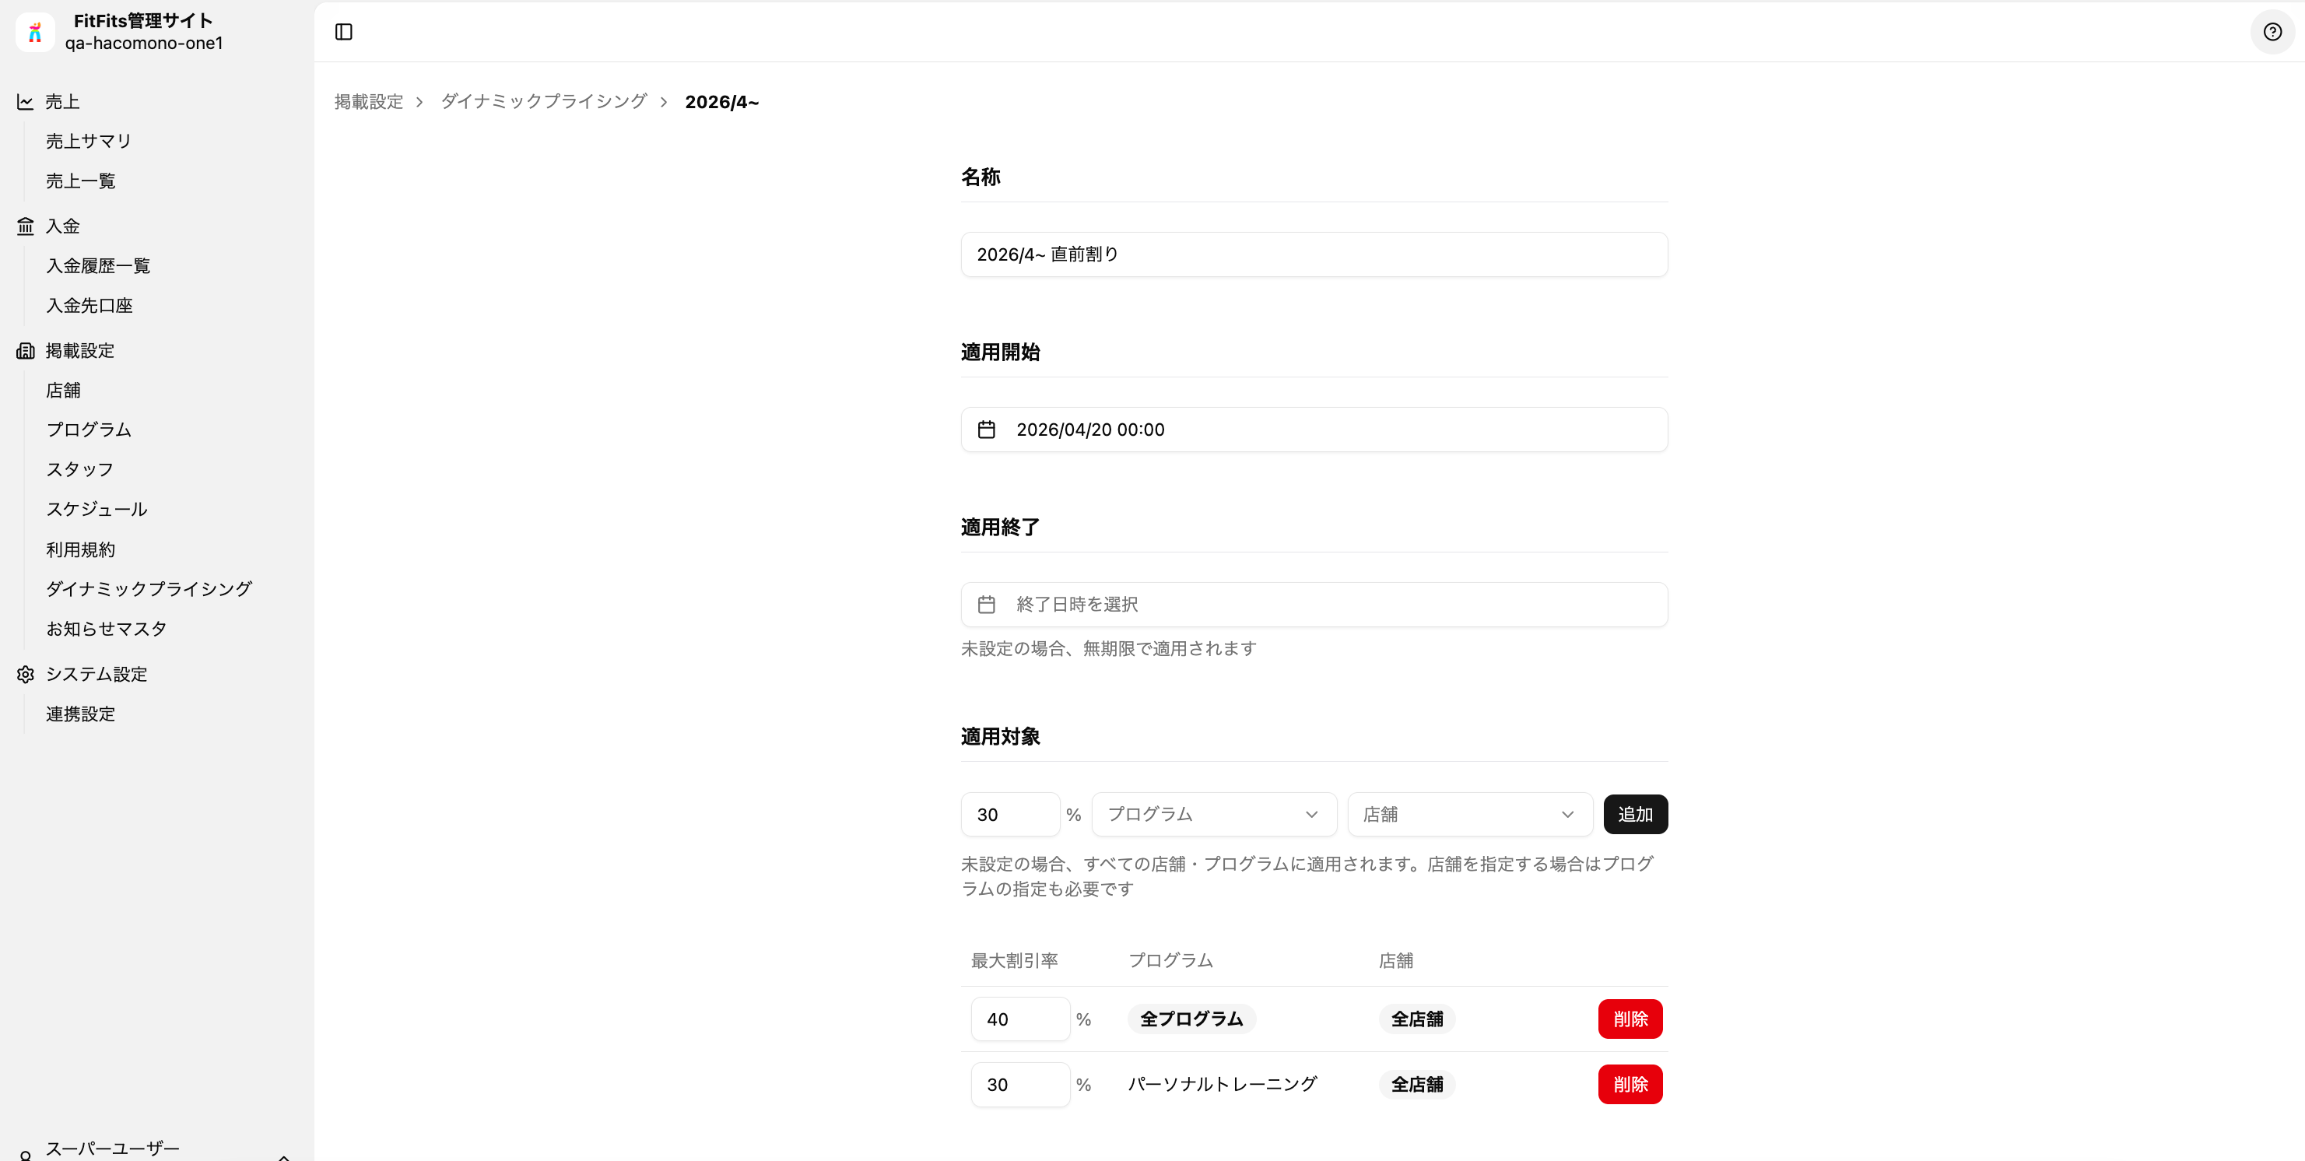The height and width of the screenshot is (1161, 2305).
Task: Open the help icon at top right
Action: coord(2272,31)
